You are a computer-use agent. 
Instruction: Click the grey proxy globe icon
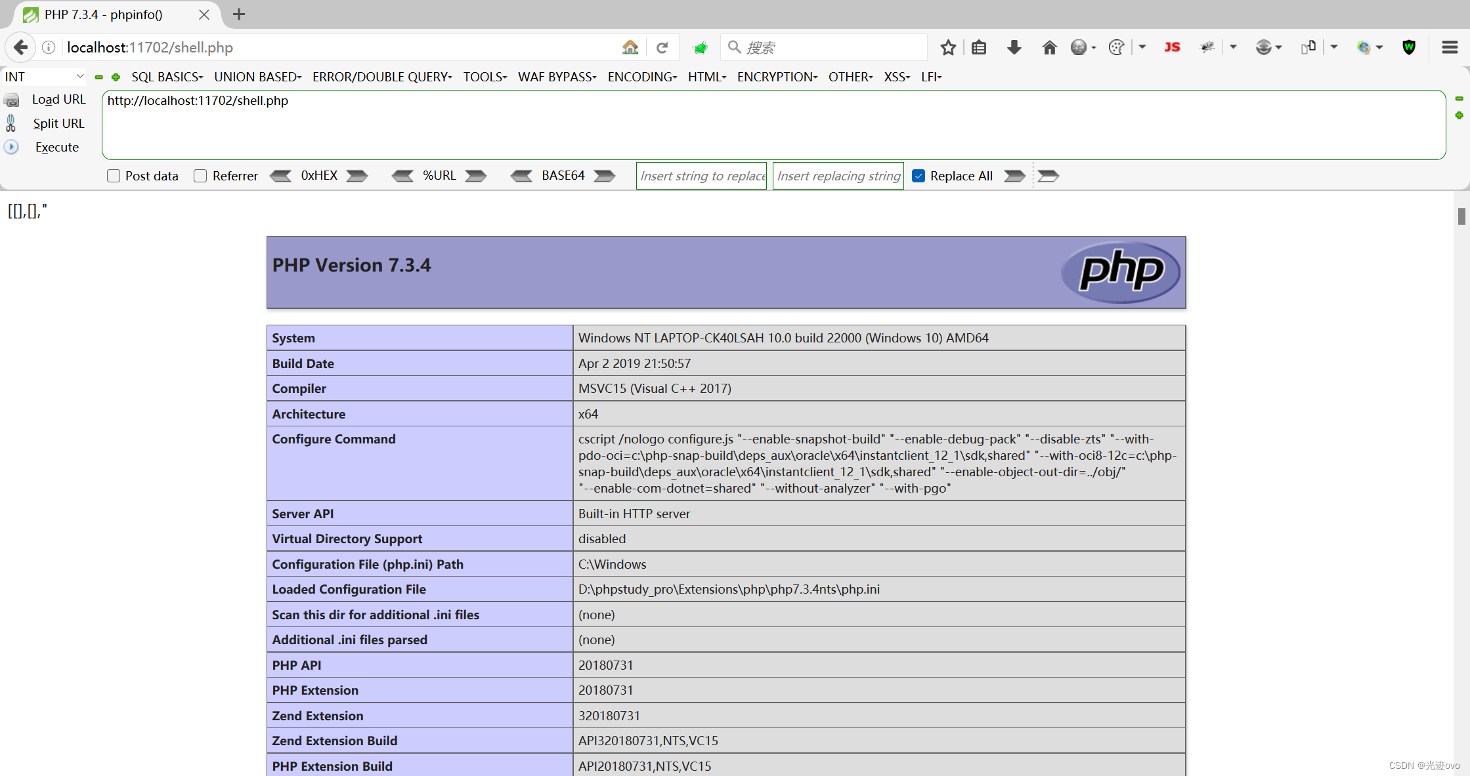[1263, 47]
